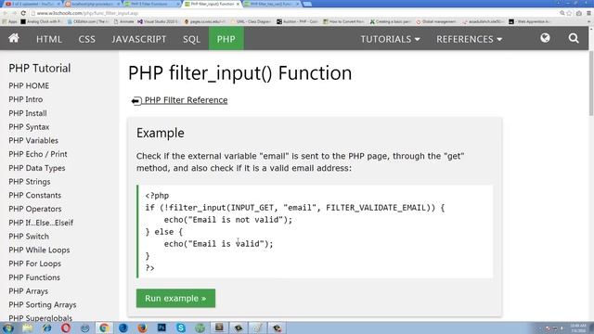Open PHP Install in sidebar

click(28, 113)
